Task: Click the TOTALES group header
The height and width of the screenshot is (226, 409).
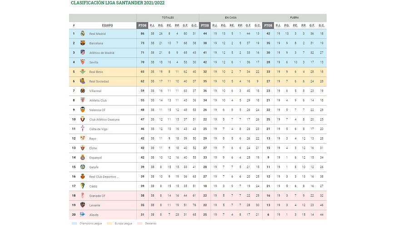Action: (168, 17)
